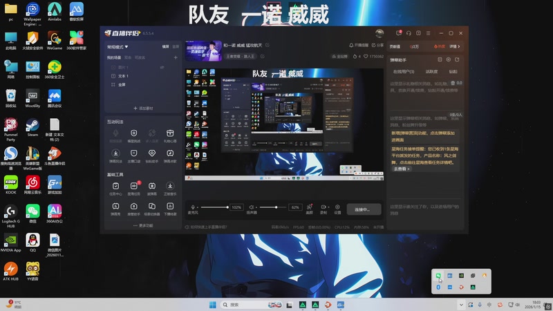Click the speaker 62% value box

click(295, 207)
